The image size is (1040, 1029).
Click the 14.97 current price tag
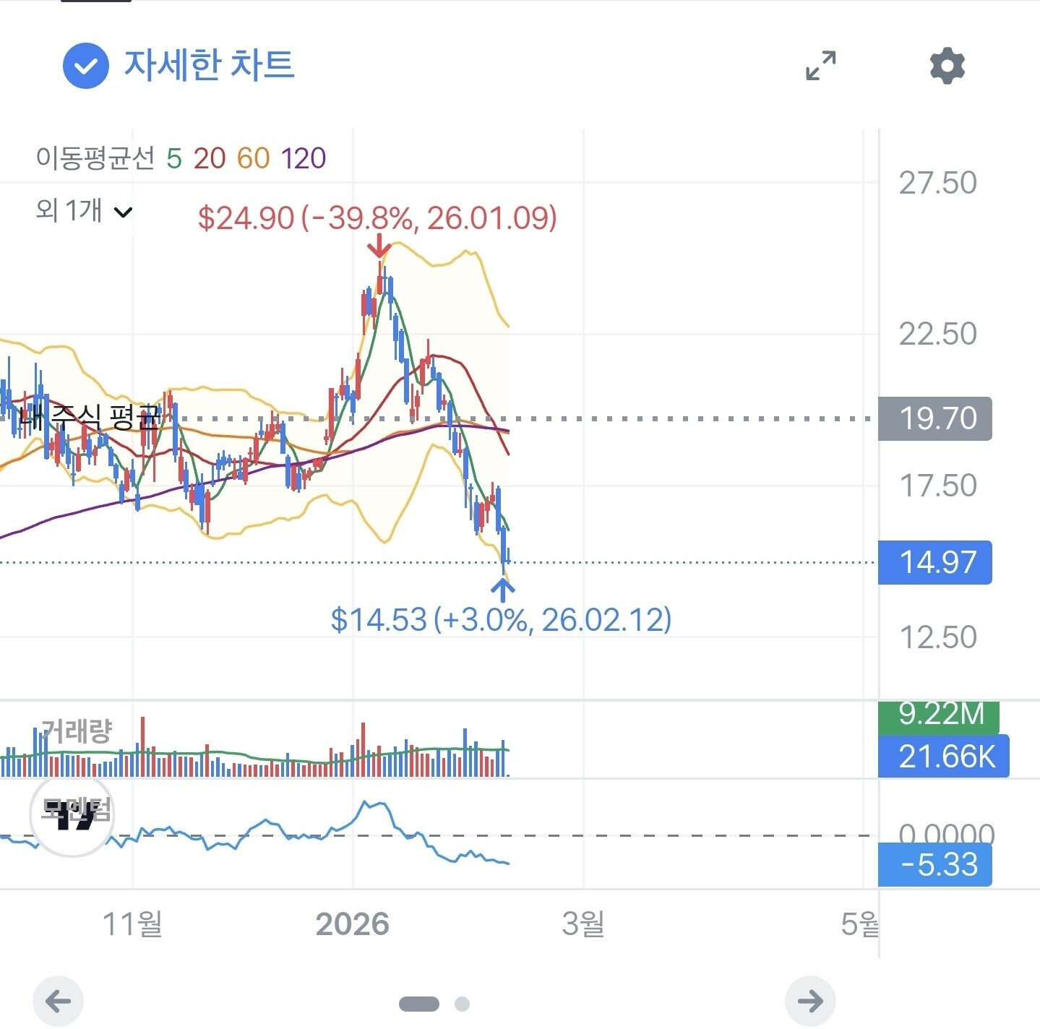(935, 562)
